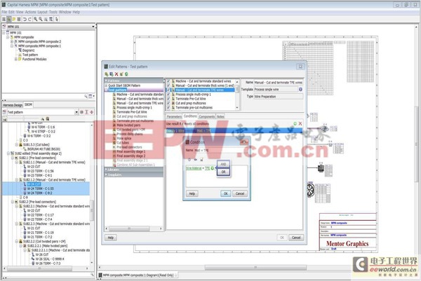Click horizontal scrollbar of the diagram canvas
The height and width of the screenshot is (281, 421).
click(255, 268)
